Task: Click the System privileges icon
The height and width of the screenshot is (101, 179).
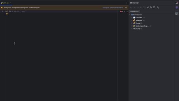Action: point(134,26)
